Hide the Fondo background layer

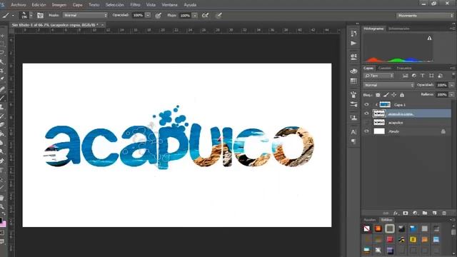pyautogui.click(x=366, y=131)
